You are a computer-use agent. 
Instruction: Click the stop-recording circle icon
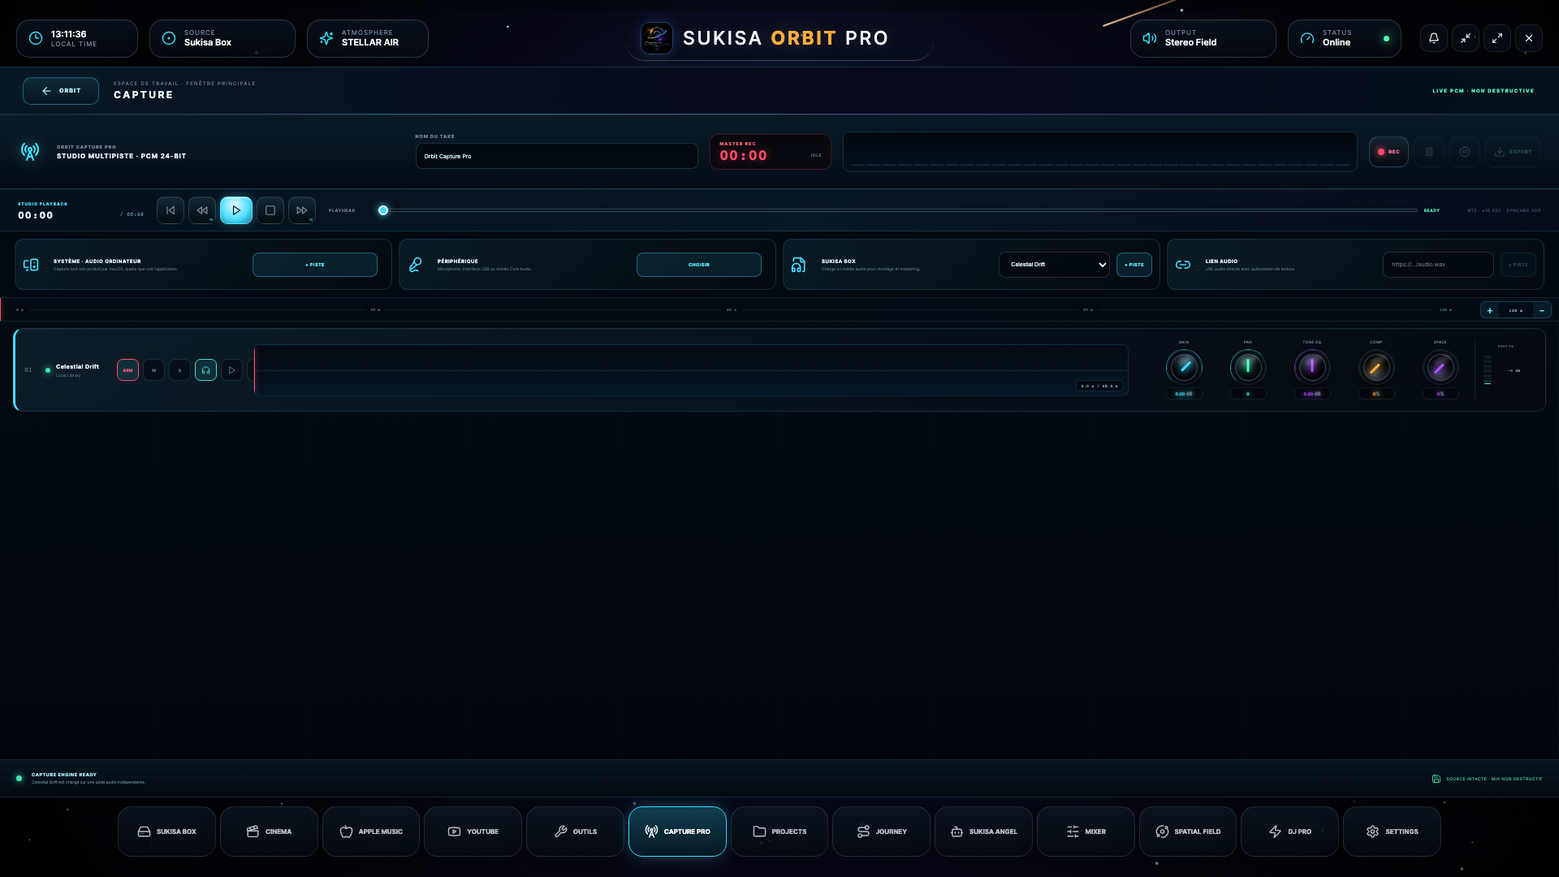tap(1465, 152)
